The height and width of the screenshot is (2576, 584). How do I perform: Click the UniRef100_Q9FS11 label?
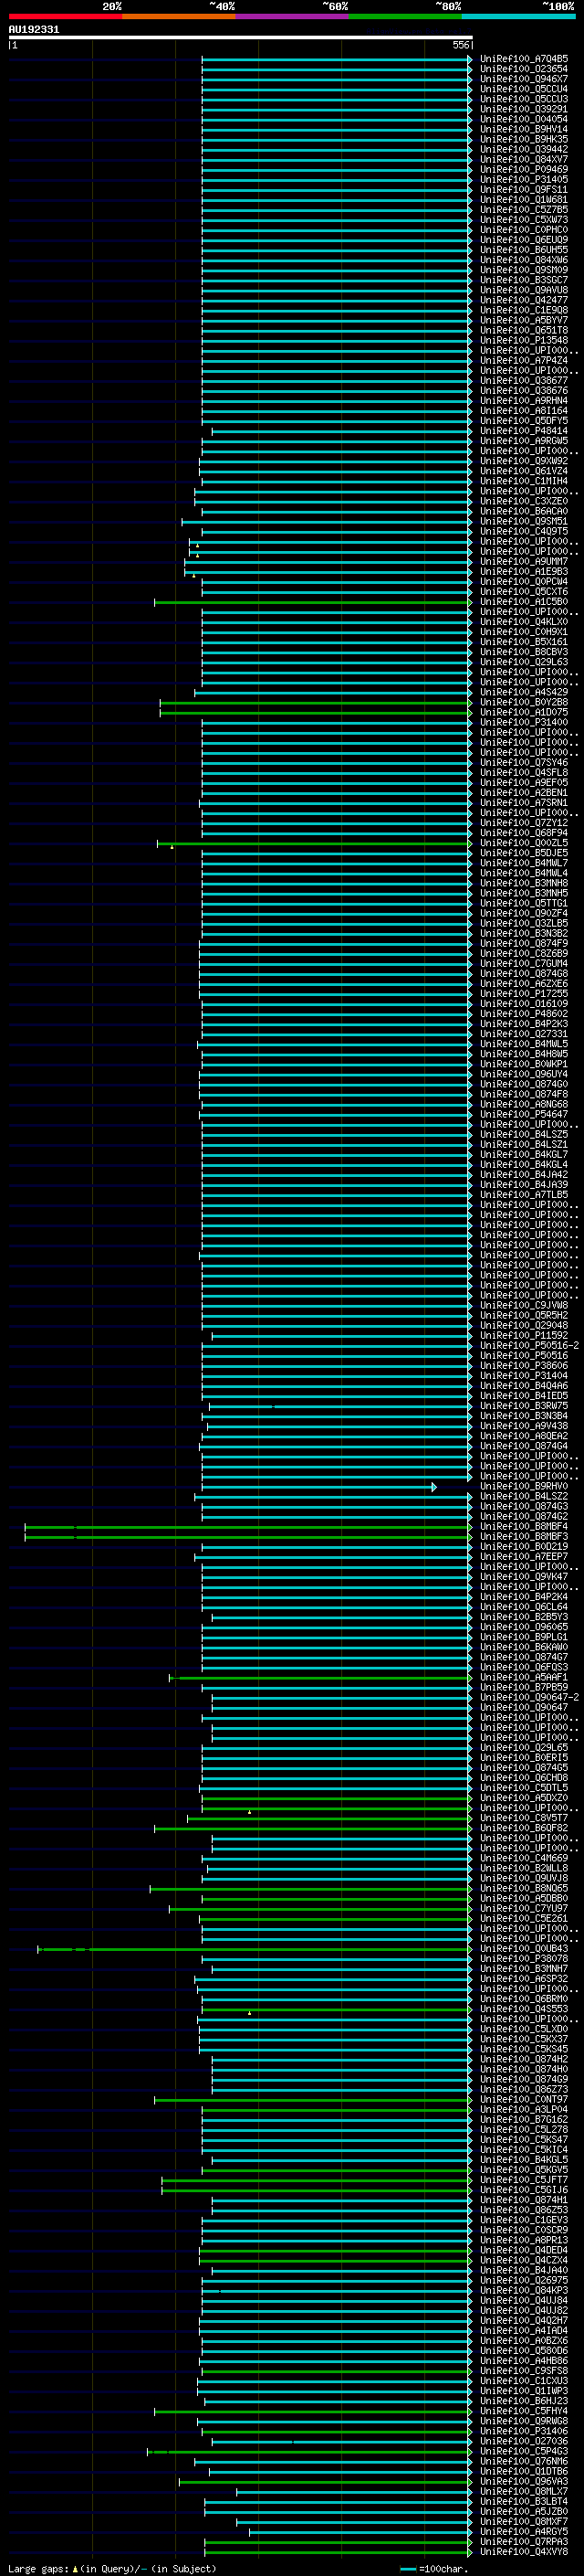tap(524, 189)
